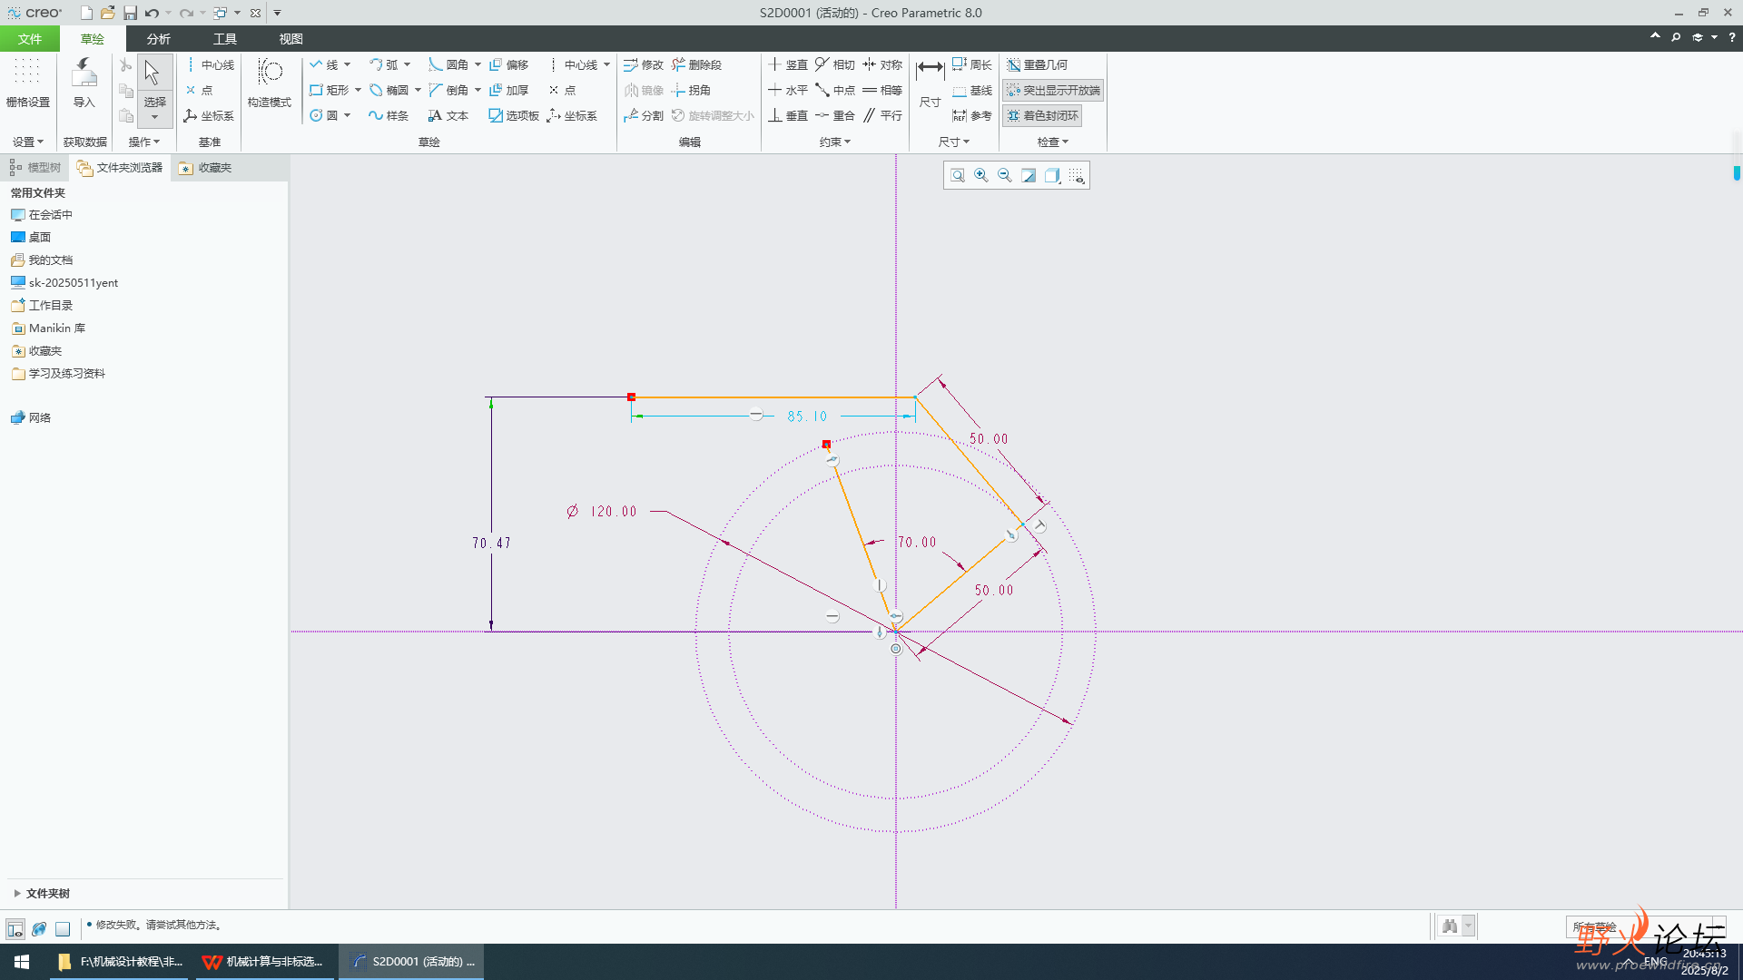Click the 加厚 thicken tool

508,90
